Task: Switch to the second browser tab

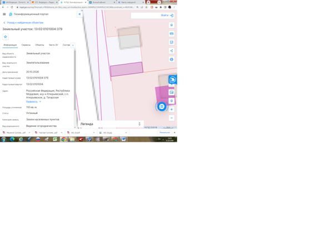Action: (x=44, y=2)
